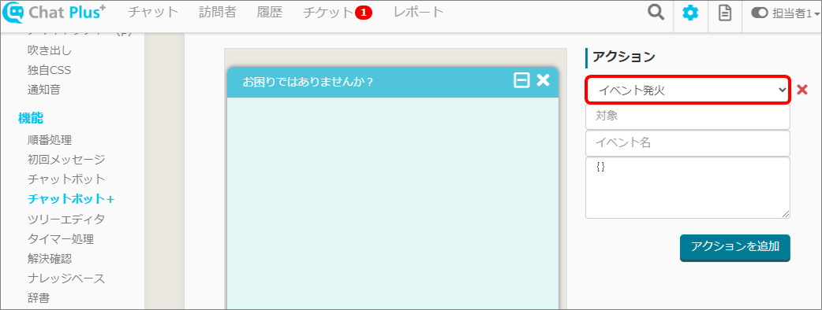Open 順番処理 in the sidebar
This screenshot has height=310, width=822.
pyautogui.click(x=50, y=140)
